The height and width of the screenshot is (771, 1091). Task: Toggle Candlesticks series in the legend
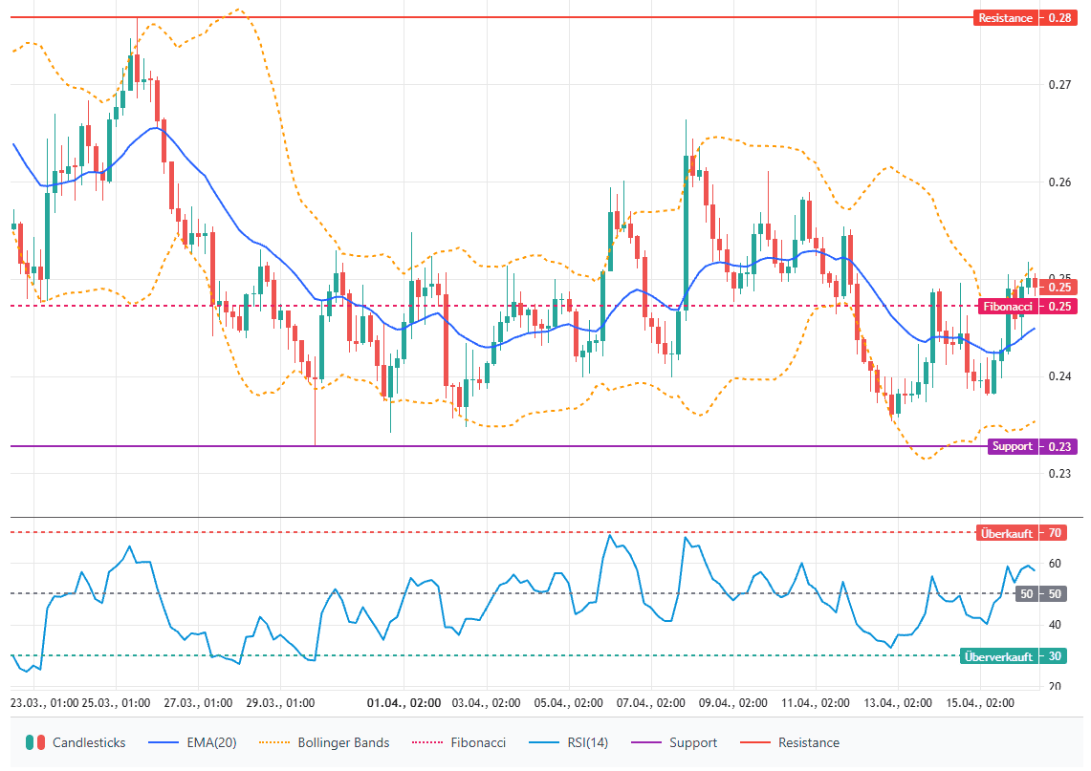pyautogui.click(x=88, y=742)
